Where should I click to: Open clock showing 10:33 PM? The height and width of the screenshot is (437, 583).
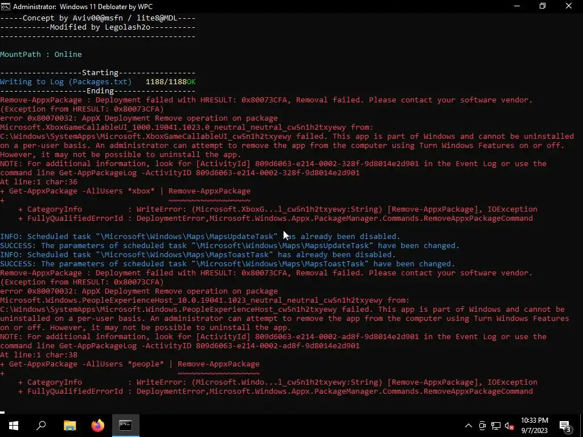tap(534, 426)
